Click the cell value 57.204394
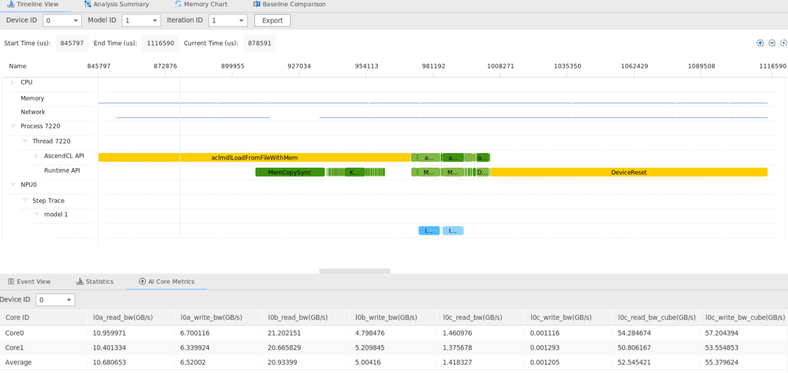The image size is (788, 373). tap(722, 333)
